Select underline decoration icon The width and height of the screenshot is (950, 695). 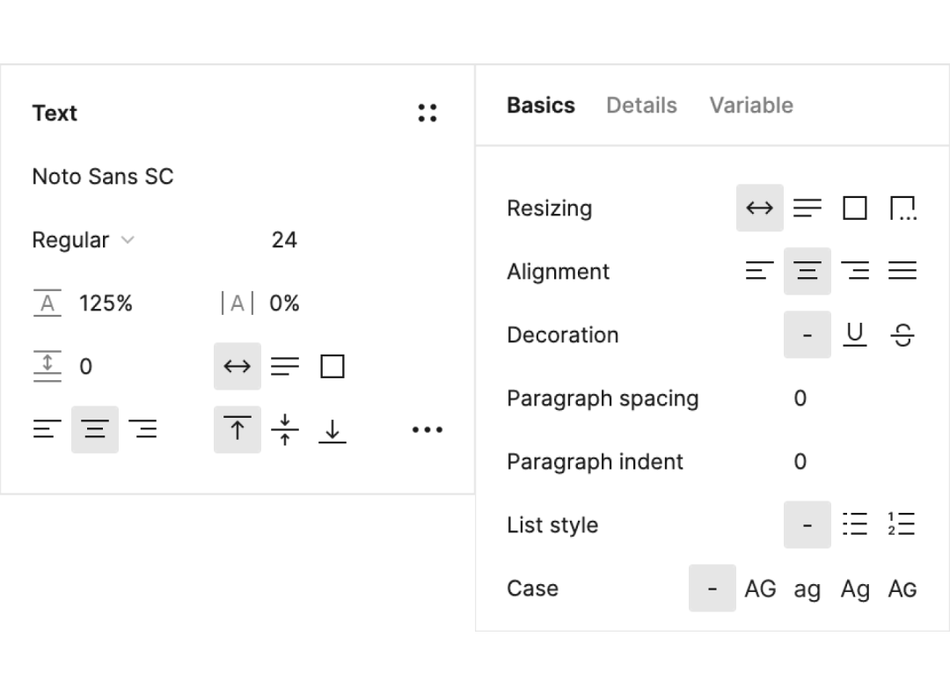pyautogui.click(x=855, y=335)
